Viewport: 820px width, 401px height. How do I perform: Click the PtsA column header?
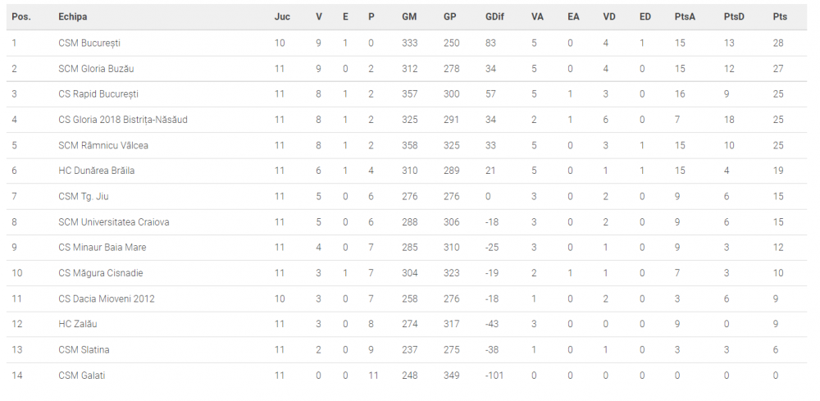[x=685, y=16]
